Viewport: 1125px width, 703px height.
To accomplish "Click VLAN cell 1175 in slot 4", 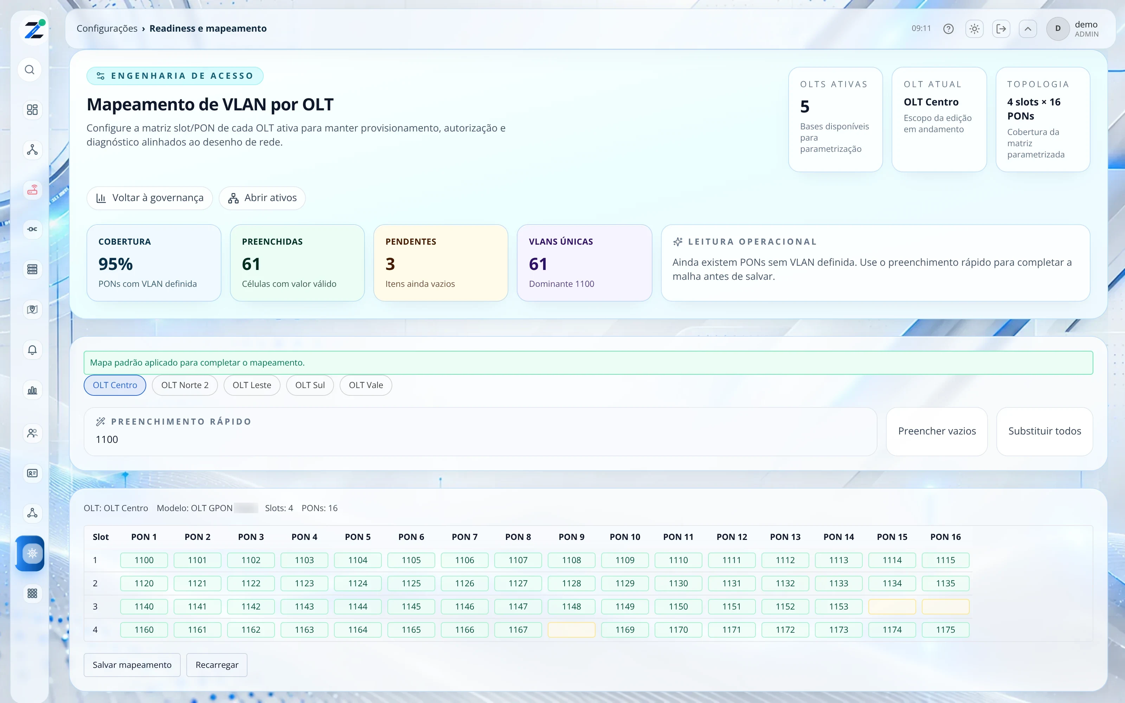I will (946, 630).
